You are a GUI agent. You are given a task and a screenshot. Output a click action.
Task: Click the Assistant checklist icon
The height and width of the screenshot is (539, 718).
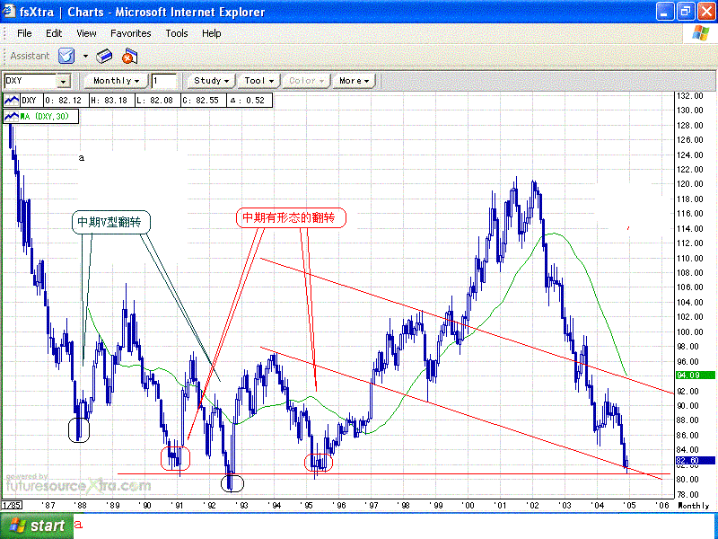(x=66, y=56)
